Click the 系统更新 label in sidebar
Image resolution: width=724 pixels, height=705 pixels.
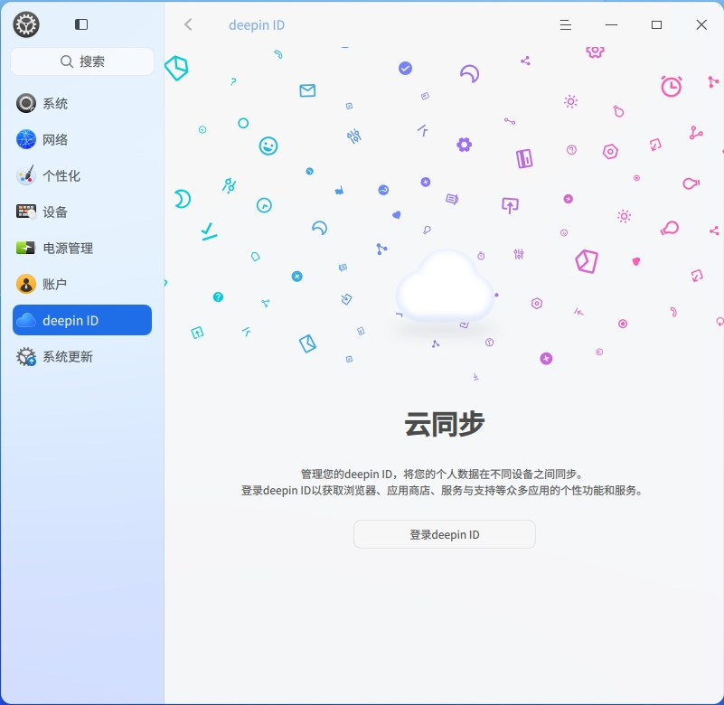68,357
